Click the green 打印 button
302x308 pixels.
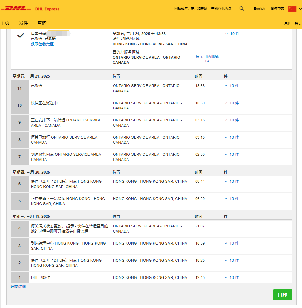282,295
